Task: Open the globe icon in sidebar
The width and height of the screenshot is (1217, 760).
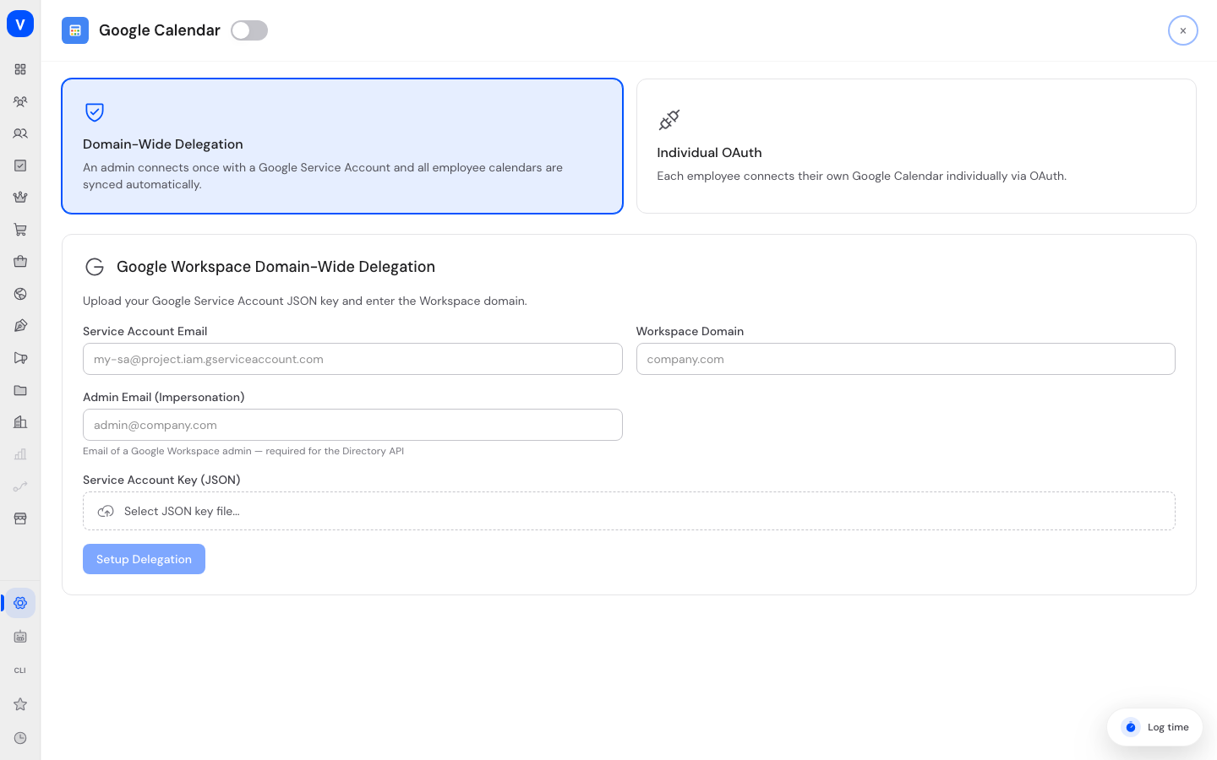Action: tap(20, 294)
